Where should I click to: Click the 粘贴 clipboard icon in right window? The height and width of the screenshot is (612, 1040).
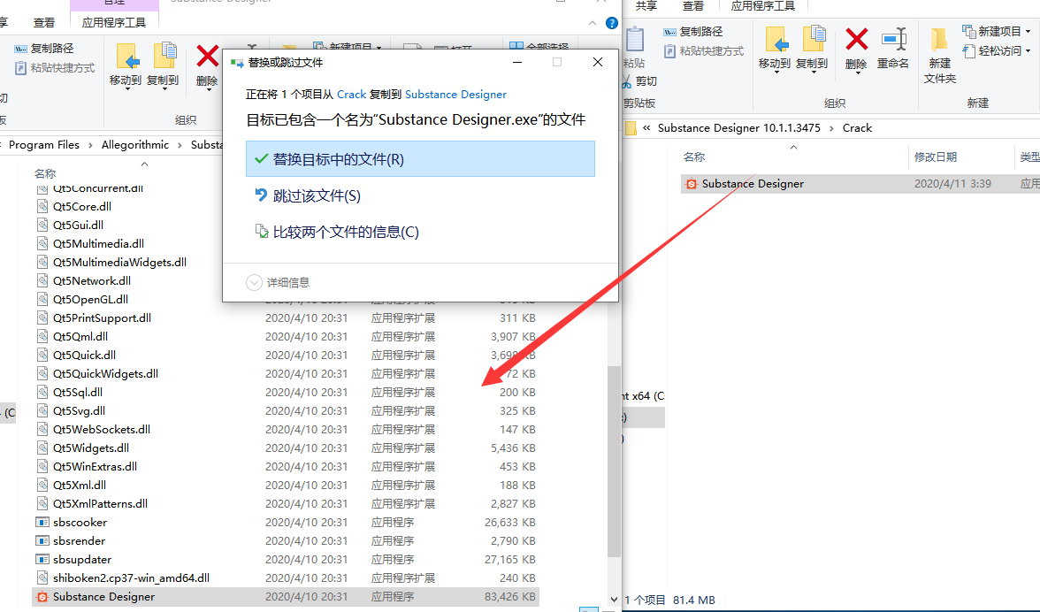tap(635, 40)
